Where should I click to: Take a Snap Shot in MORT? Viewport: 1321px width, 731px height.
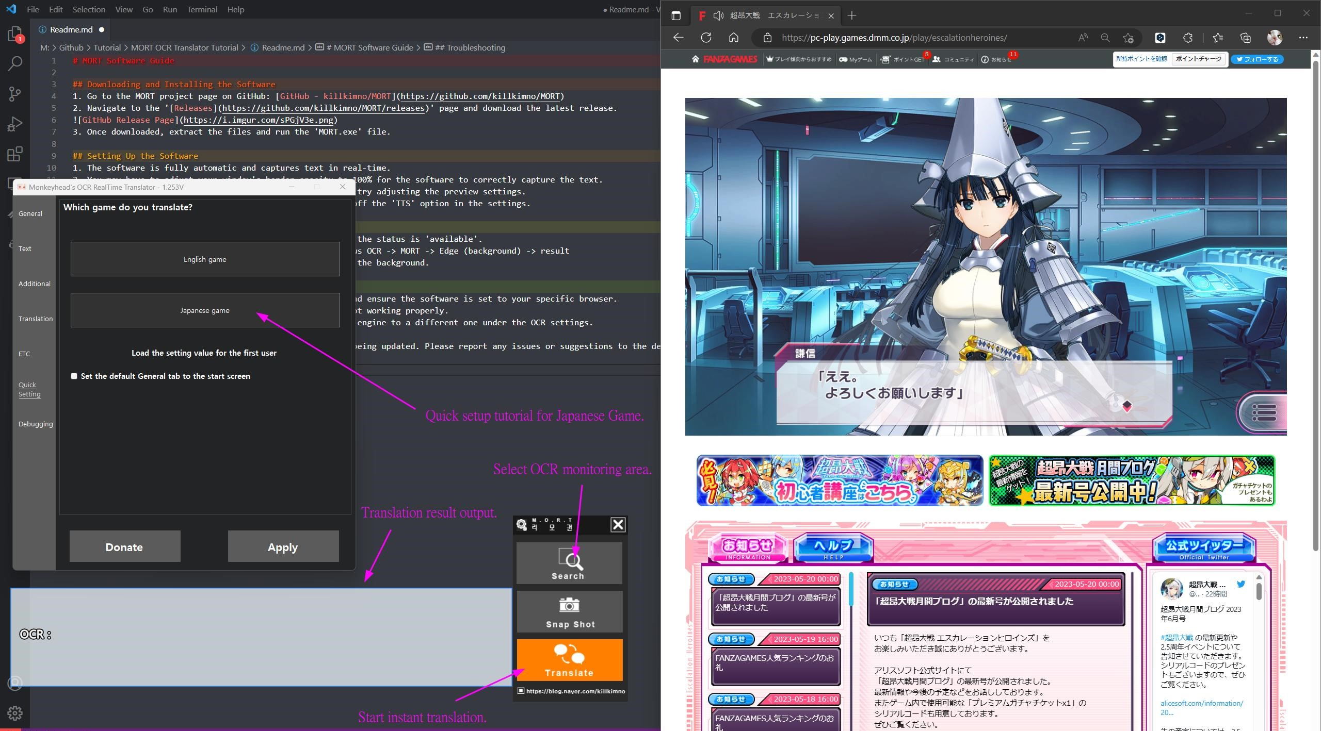tap(569, 612)
